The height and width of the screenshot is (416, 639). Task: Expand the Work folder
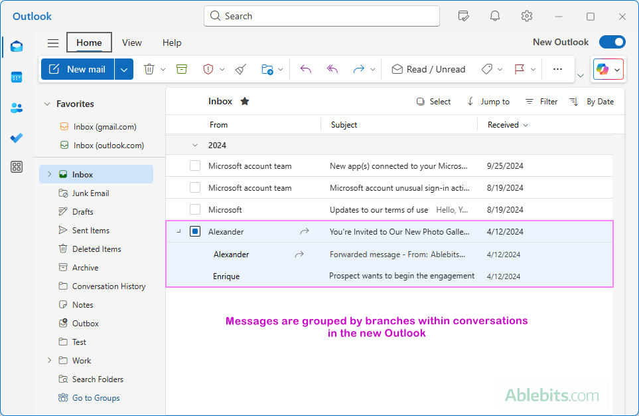click(x=49, y=360)
